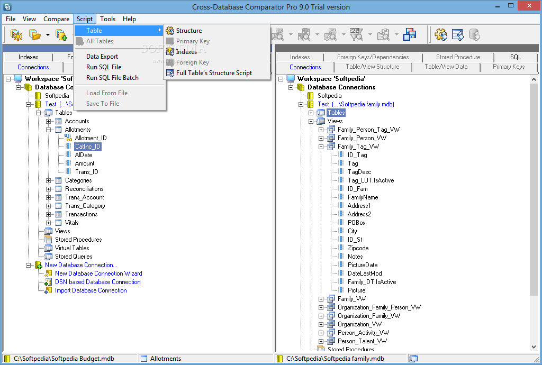Switch to Table/View Structure tab

[x=373, y=67]
